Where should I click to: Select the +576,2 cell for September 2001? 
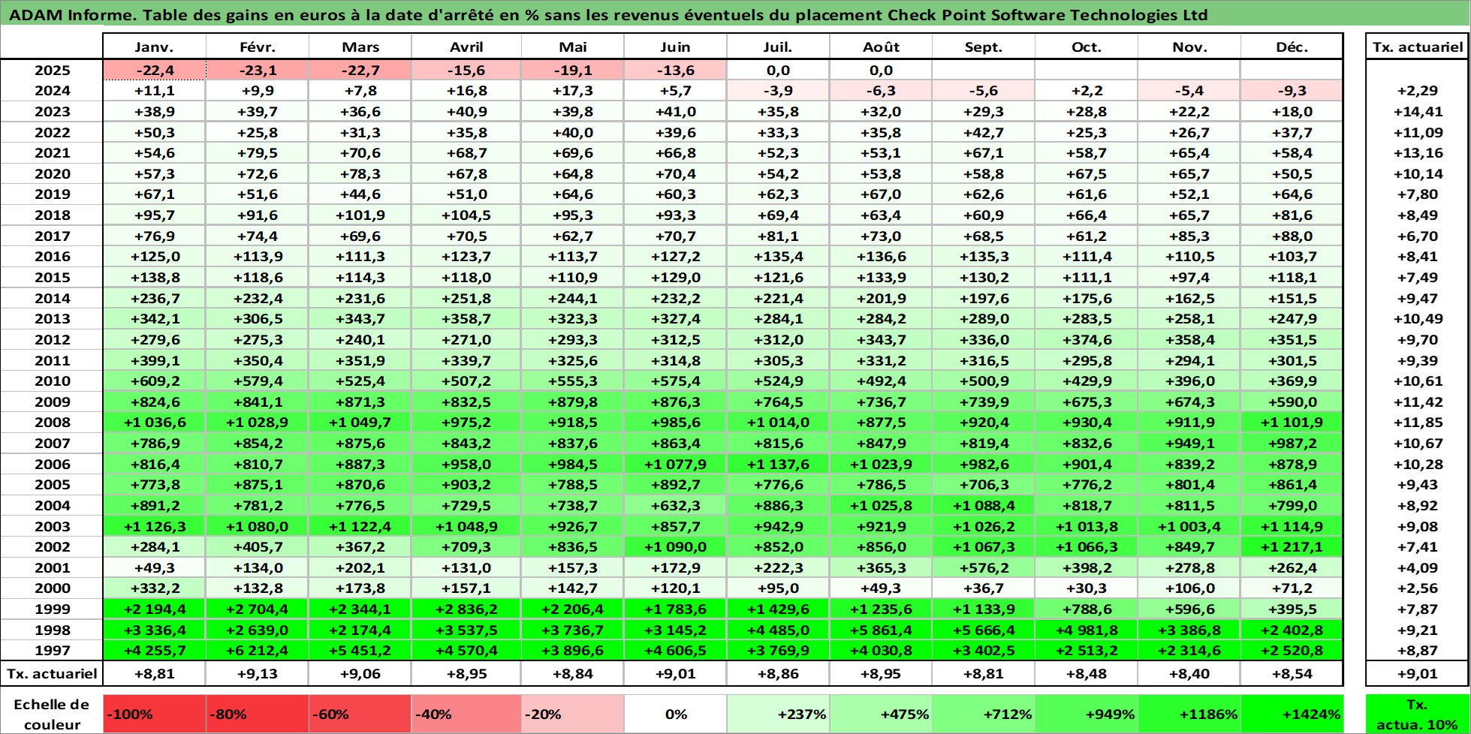983,568
